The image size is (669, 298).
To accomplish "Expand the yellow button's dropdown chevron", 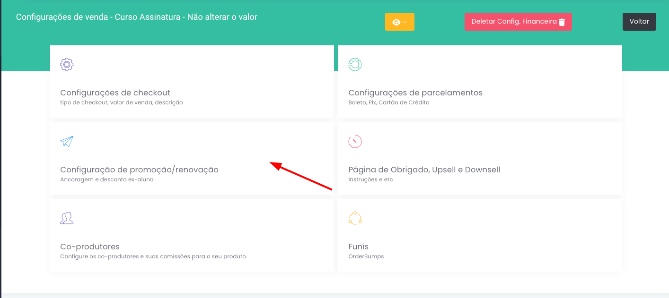I will coord(405,22).
